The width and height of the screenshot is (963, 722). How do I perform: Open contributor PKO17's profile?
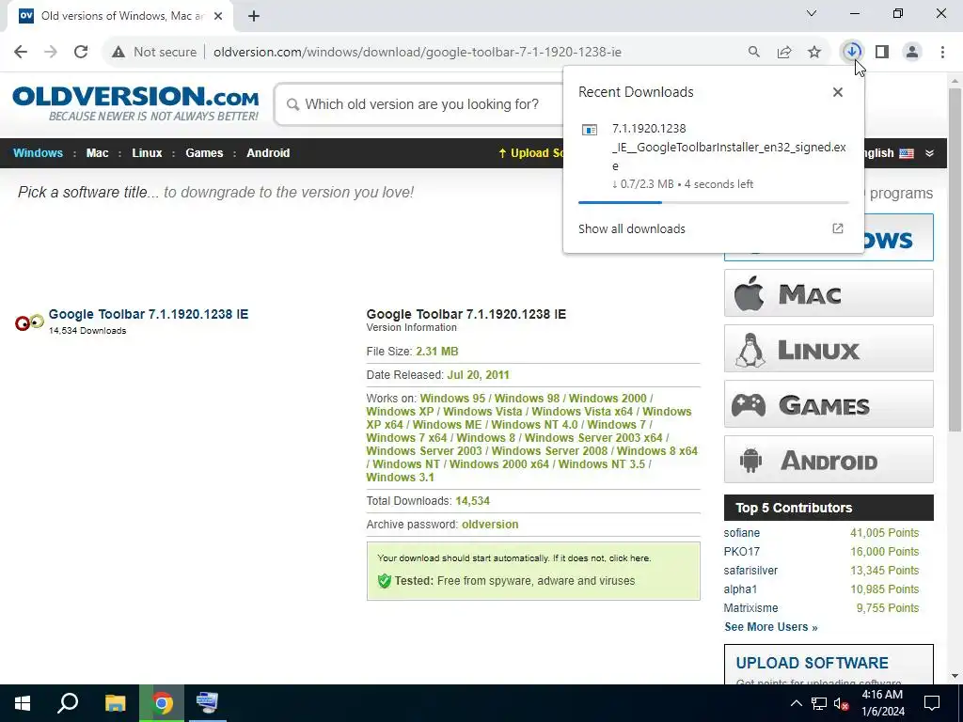pos(742,551)
